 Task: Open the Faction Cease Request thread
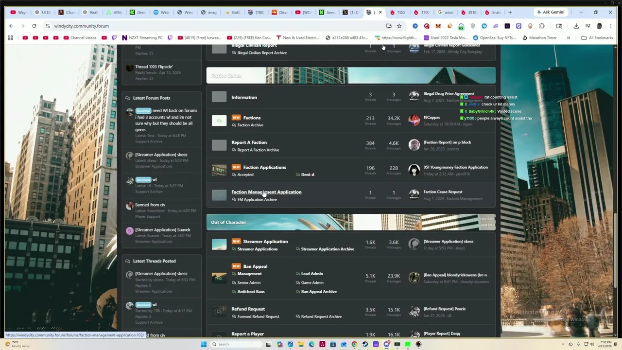tap(443, 192)
